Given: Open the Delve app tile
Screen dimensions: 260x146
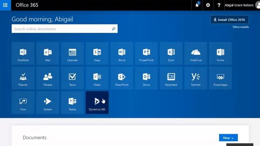Looking at the screenshot, I should tap(146, 78).
